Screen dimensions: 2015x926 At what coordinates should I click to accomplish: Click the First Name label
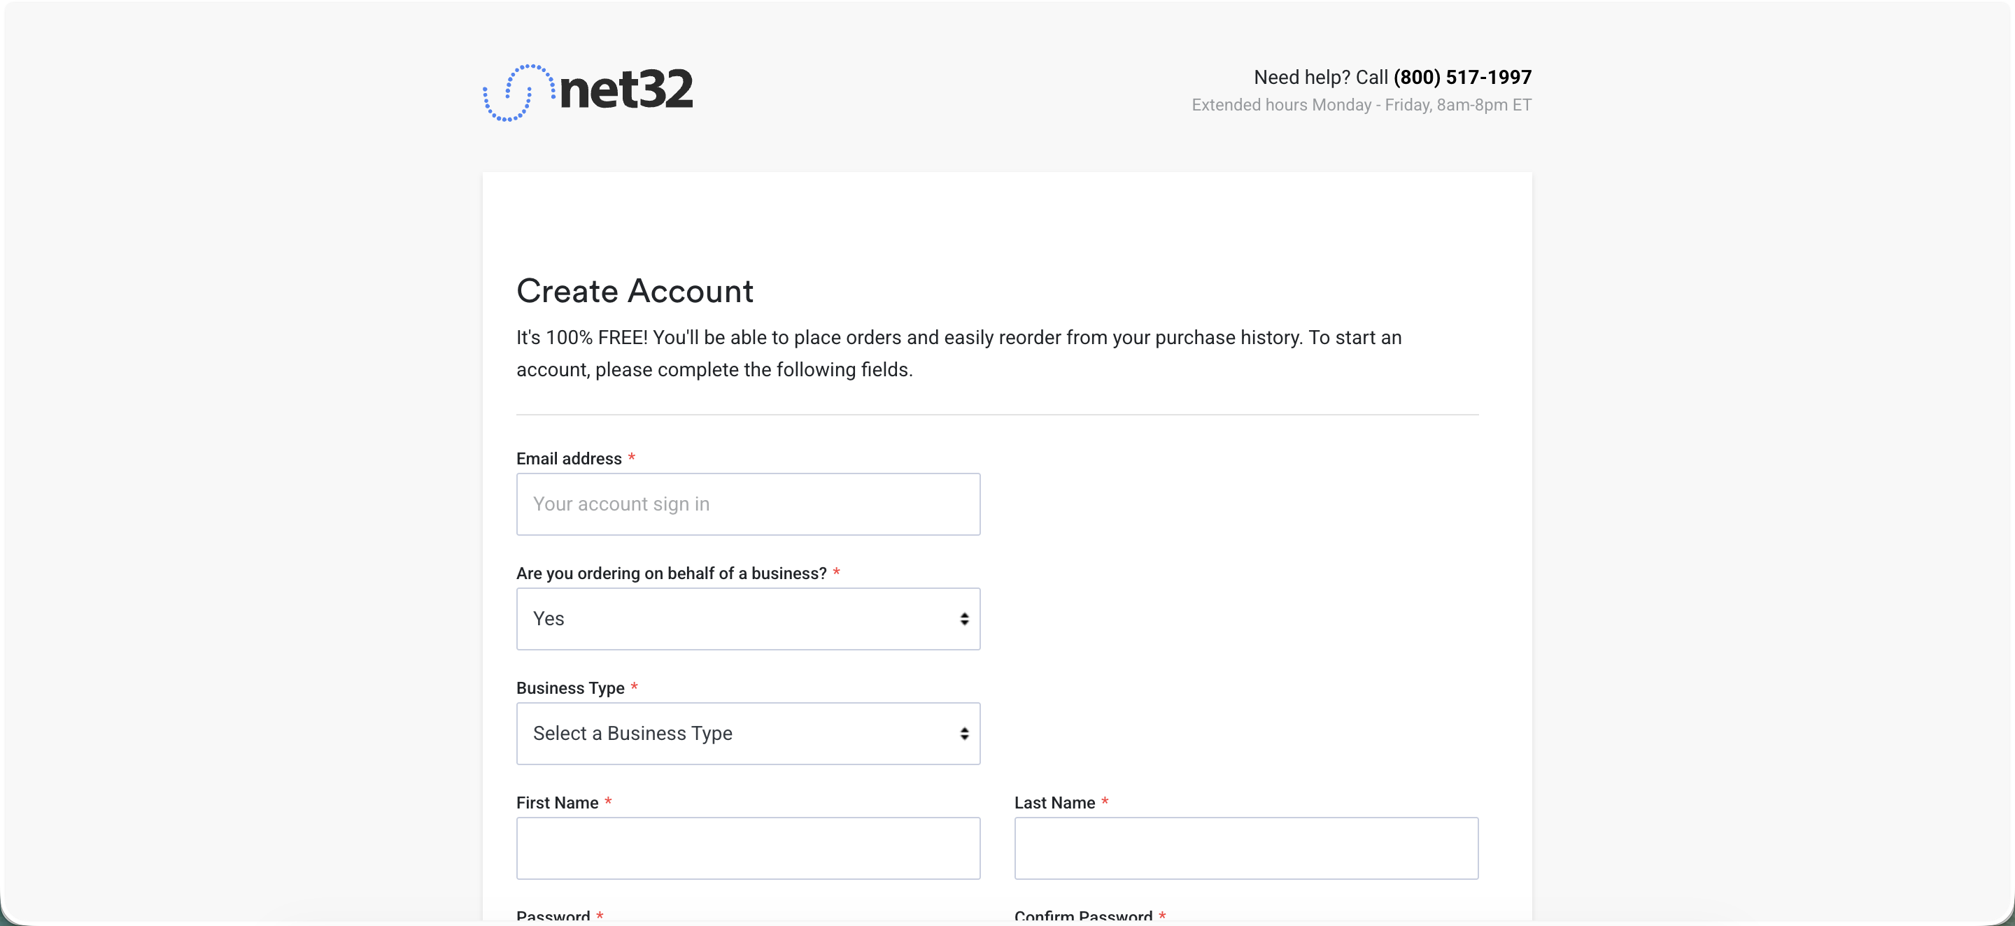pos(557,802)
